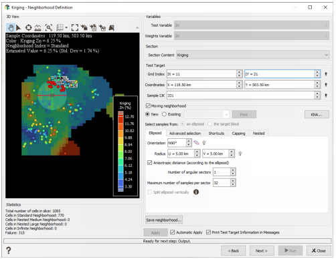Click the 'Failure: 315' statistic text
Screen dimensions: 336x259
[15, 233]
